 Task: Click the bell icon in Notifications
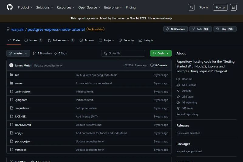168,29
